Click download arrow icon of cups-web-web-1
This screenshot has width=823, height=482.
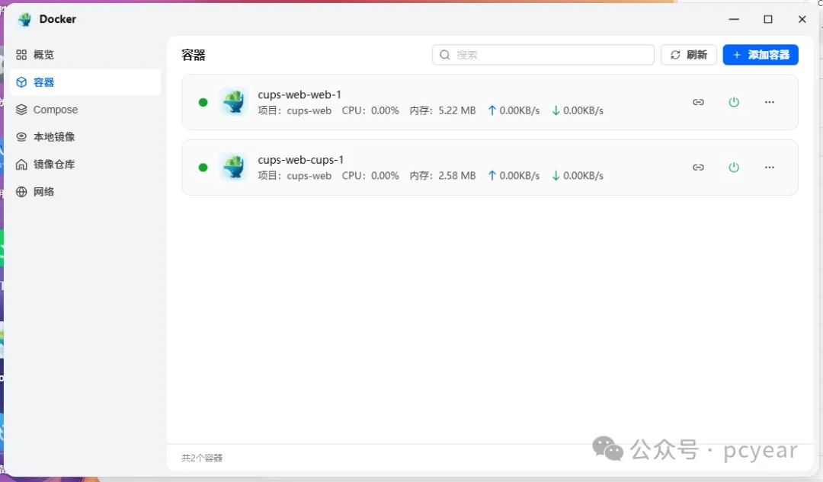[x=556, y=110]
